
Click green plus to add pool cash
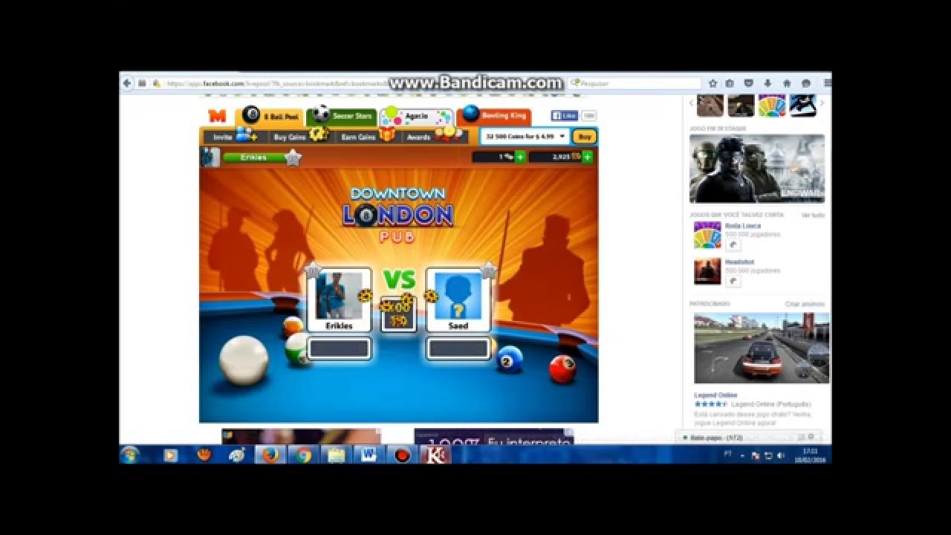tap(520, 157)
